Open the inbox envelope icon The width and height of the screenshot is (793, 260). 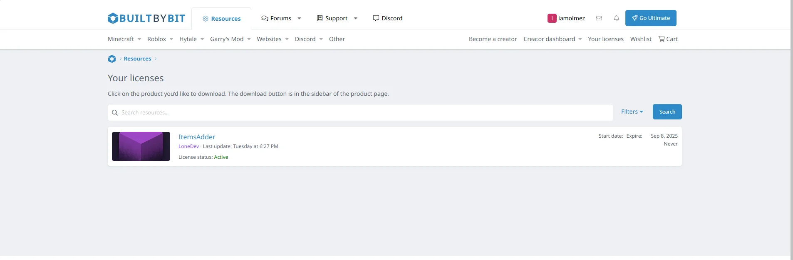pyautogui.click(x=599, y=18)
